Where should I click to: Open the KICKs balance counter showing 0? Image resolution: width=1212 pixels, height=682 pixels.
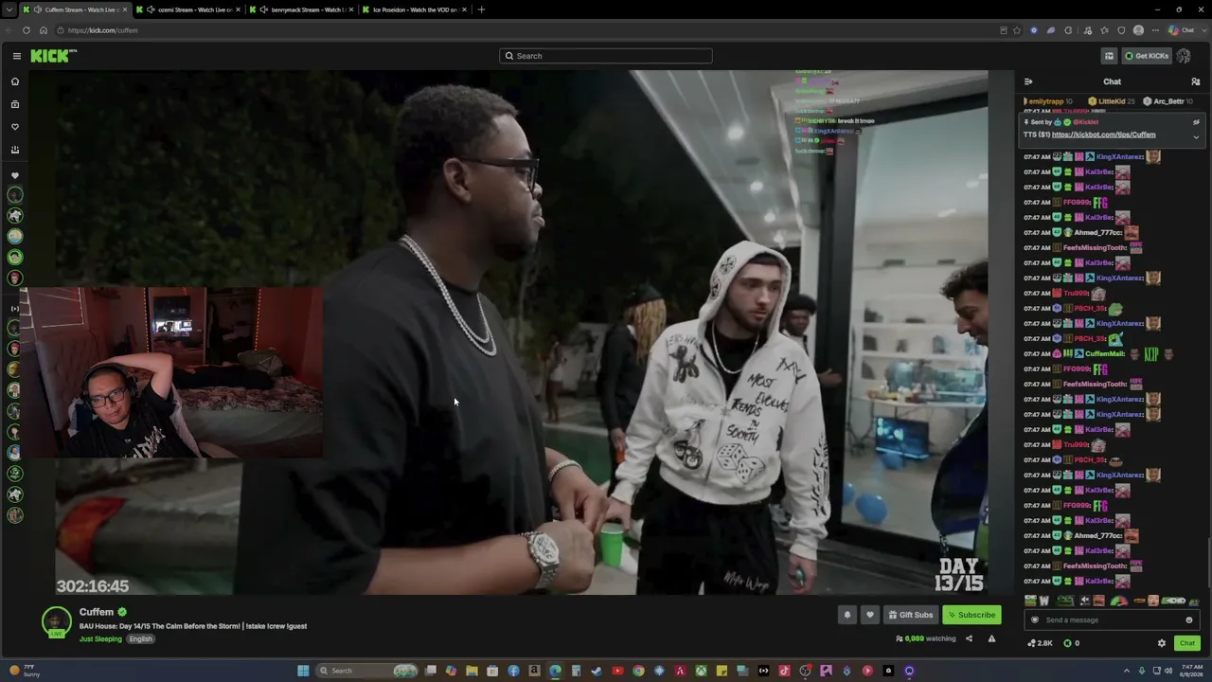1071,643
